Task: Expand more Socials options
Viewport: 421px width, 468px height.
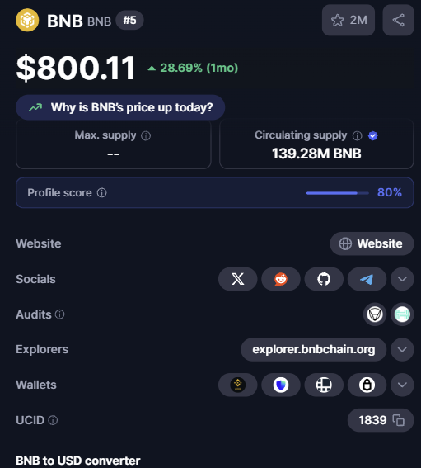Action: tap(402, 279)
